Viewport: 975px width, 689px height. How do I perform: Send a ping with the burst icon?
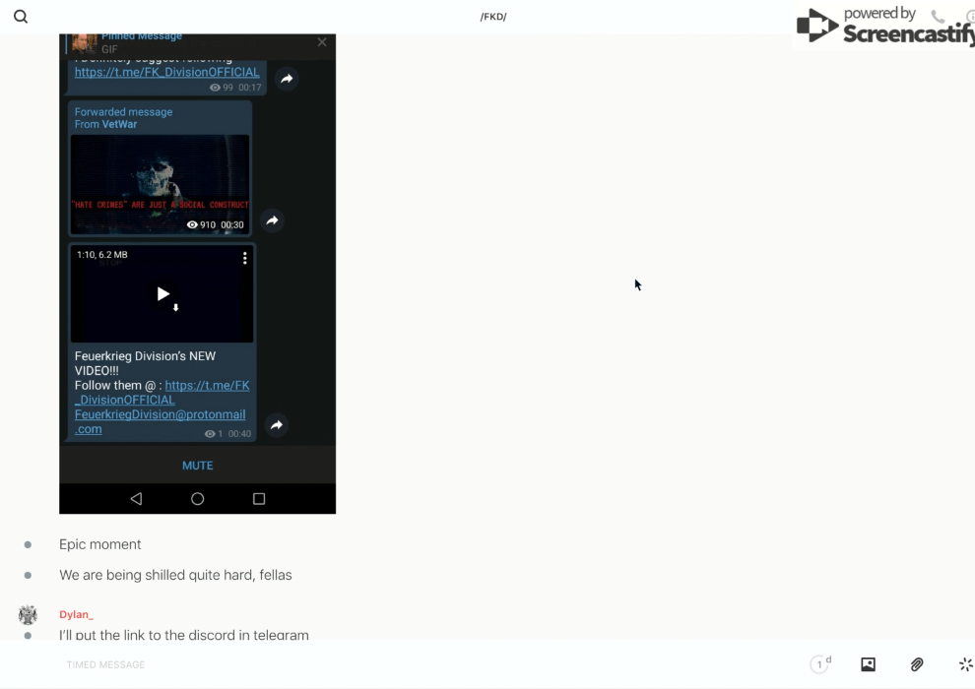(965, 664)
